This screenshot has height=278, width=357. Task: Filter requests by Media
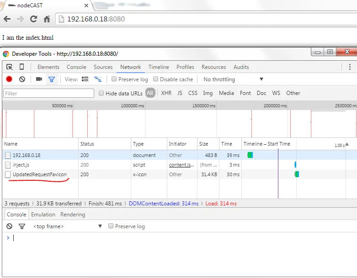226,93
